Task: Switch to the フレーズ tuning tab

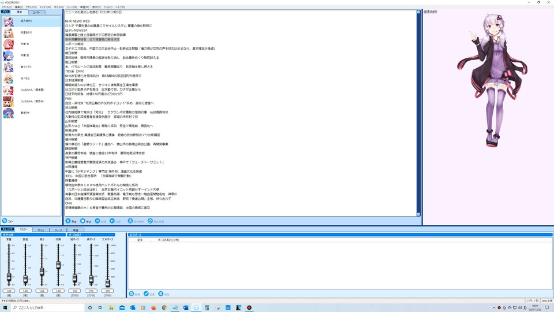Action: (x=58, y=230)
